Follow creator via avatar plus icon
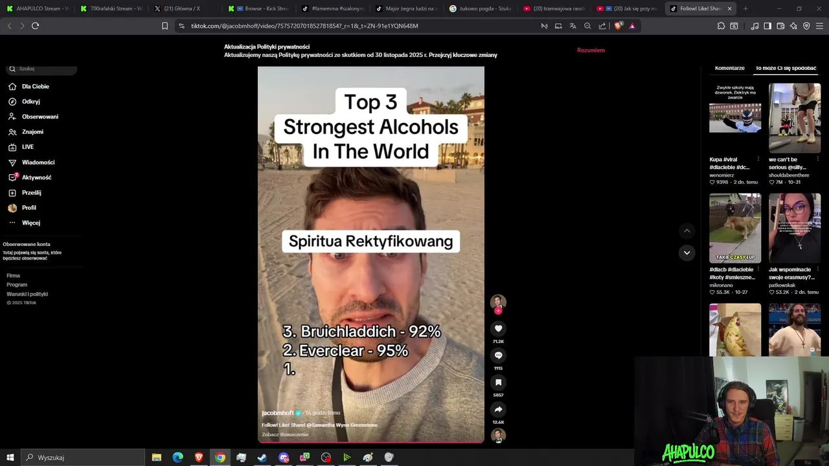This screenshot has width=829, height=466. [498, 311]
